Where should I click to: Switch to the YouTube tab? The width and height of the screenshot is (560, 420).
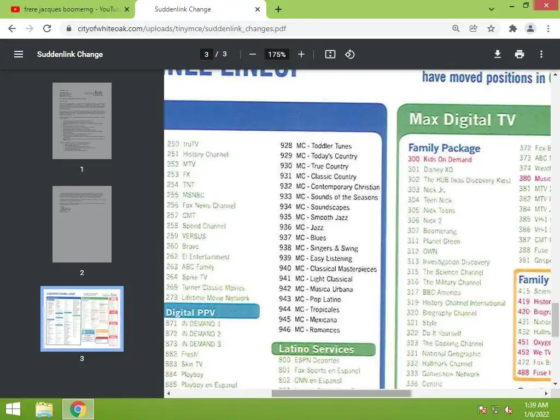point(67,9)
